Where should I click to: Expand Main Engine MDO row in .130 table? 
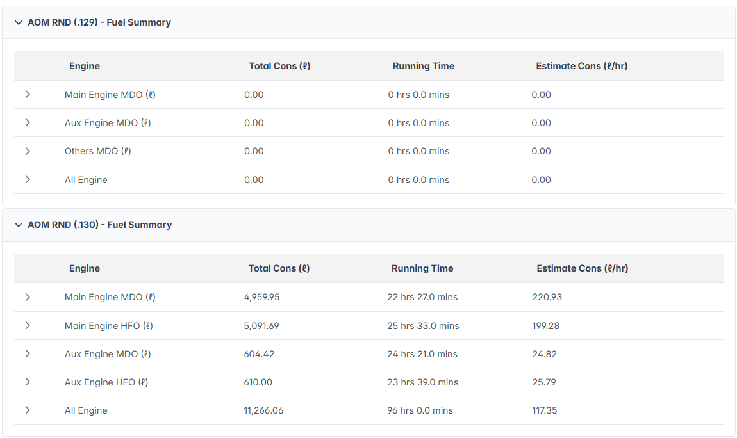(x=28, y=297)
